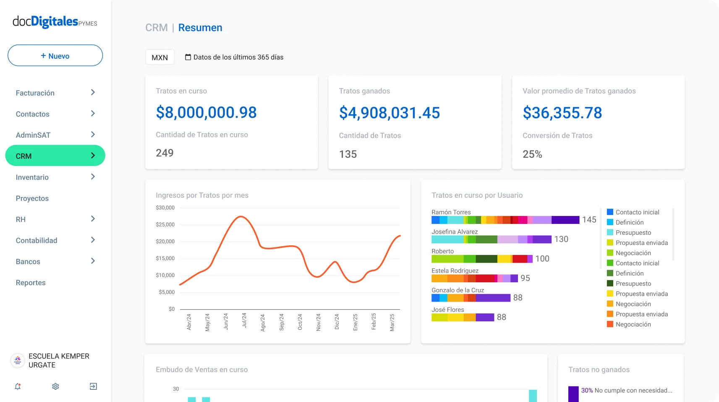Image resolution: width=719 pixels, height=402 pixels.
Task: Expand the Bancos chevron
Action: coord(93,261)
